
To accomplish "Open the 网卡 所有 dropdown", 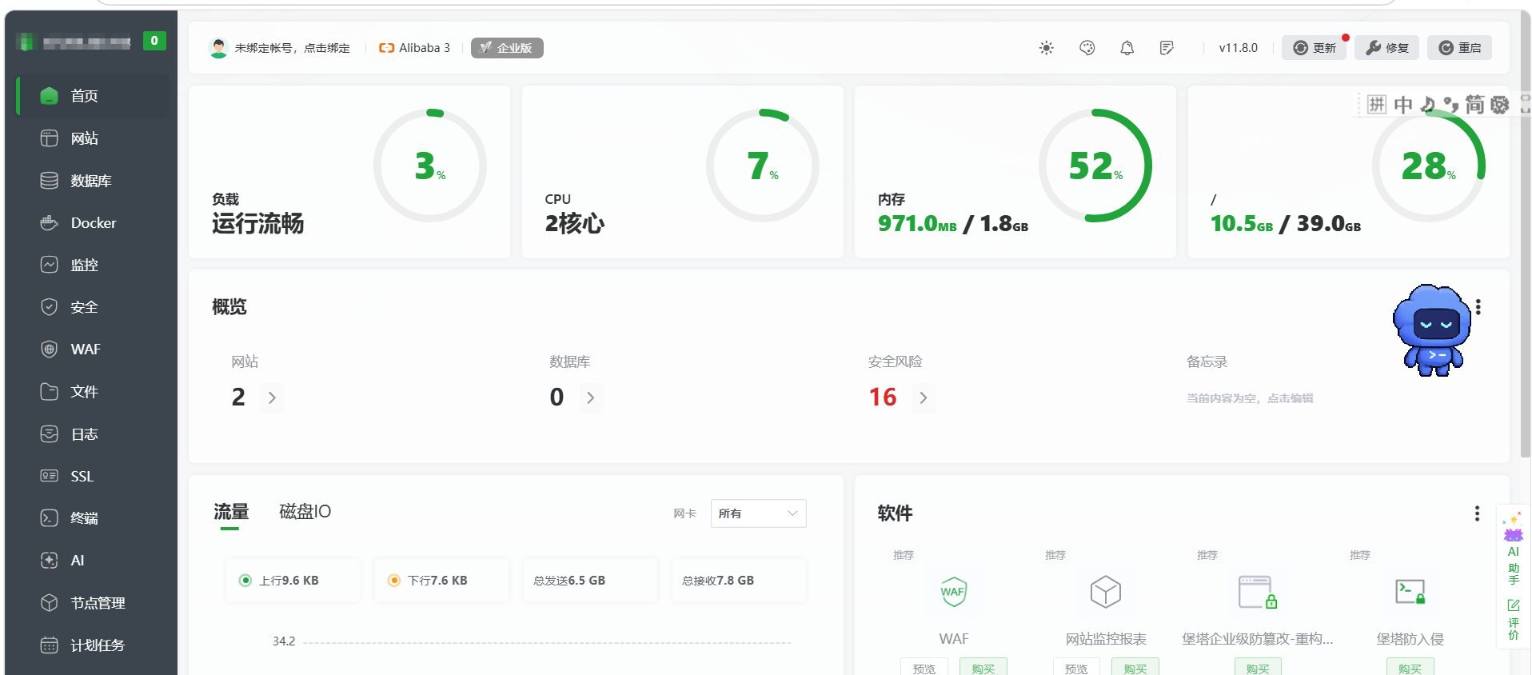I will [x=758, y=513].
